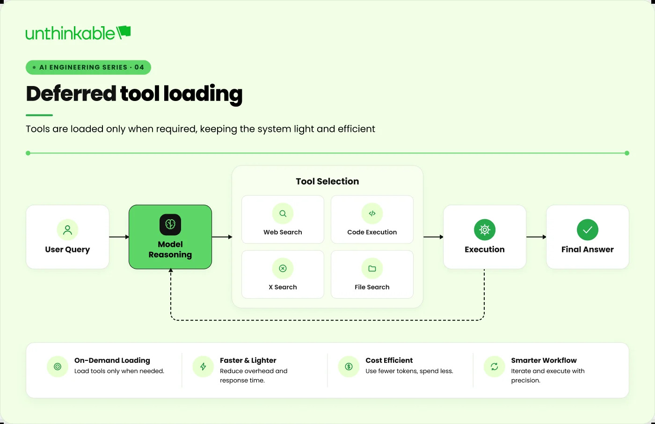Click the 'Faster & Lighter' heading

(x=248, y=360)
